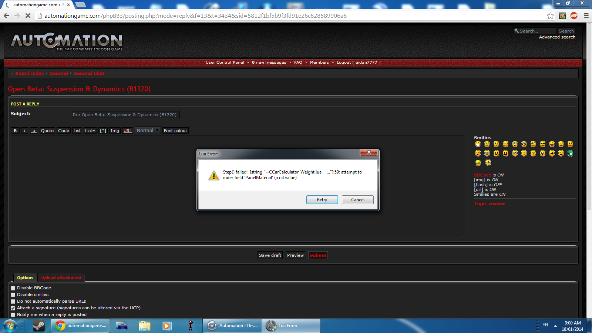Open the Normal font size dropdown
The width and height of the screenshot is (592, 333).
point(148,131)
